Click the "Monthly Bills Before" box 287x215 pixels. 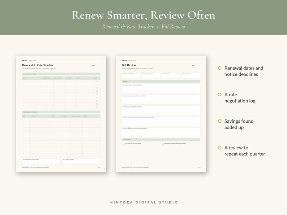131,75
